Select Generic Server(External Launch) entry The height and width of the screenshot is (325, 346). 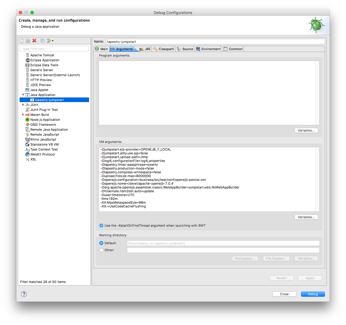click(55, 75)
